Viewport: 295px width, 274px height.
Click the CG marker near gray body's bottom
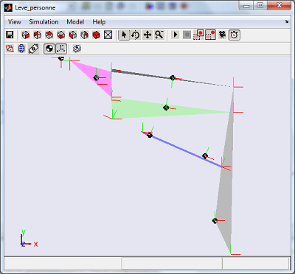click(x=215, y=221)
